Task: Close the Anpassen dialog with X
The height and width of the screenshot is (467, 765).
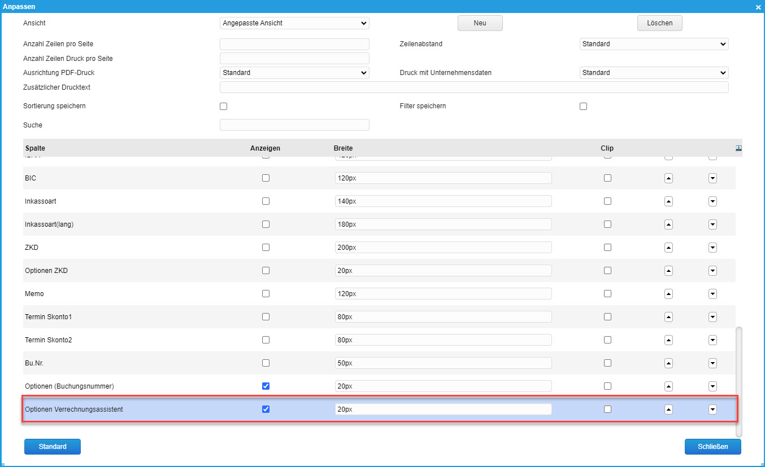Action: [x=758, y=7]
